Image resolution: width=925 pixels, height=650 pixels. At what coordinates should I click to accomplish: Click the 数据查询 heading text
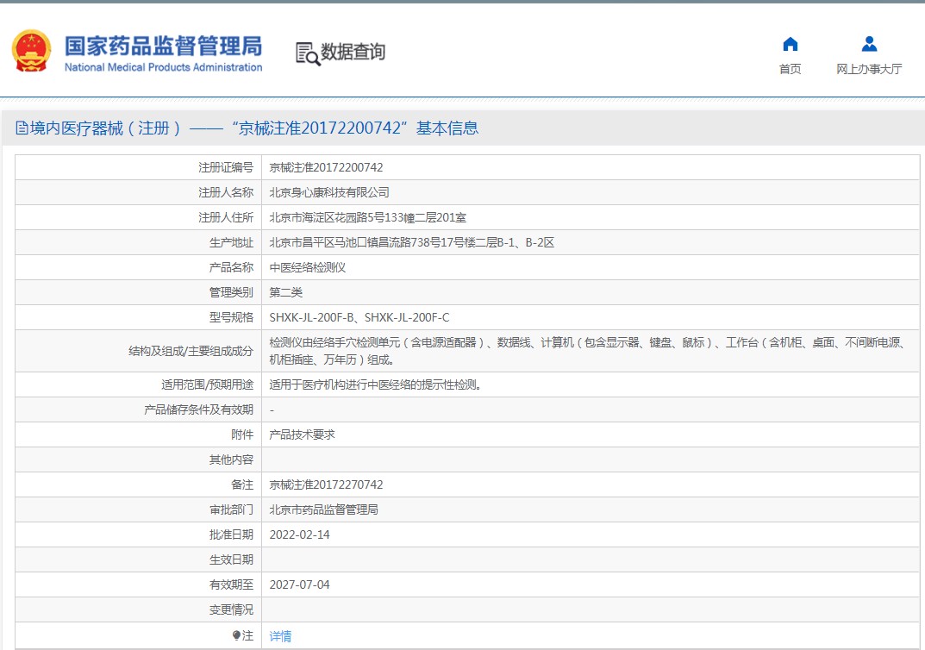(353, 52)
